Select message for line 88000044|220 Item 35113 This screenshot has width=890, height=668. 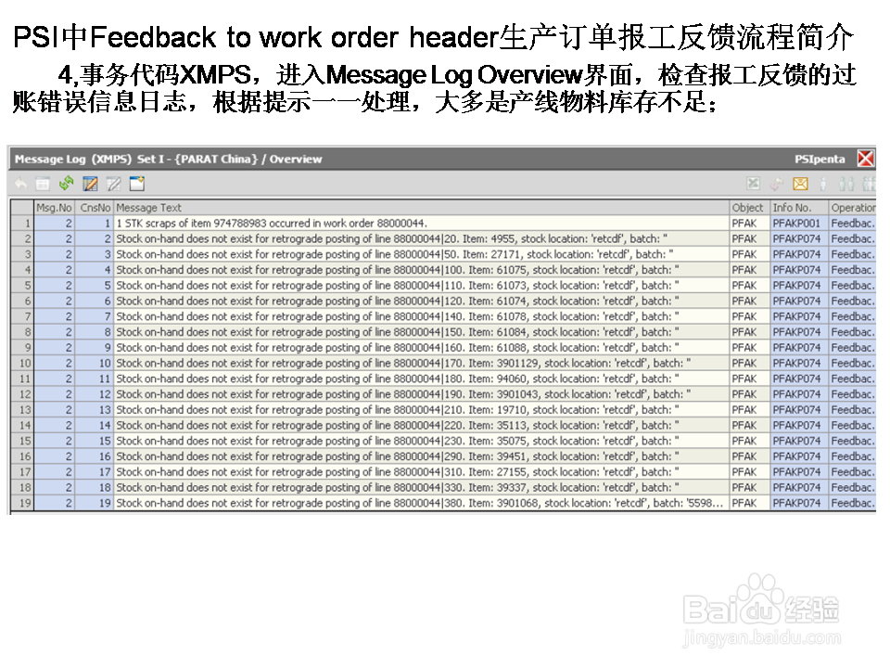pyautogui.click(x=421, y=425)
